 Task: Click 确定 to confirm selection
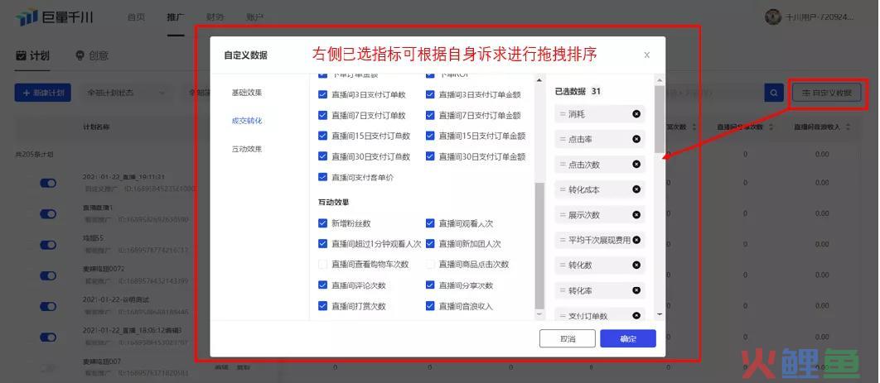tap(628, 339)
